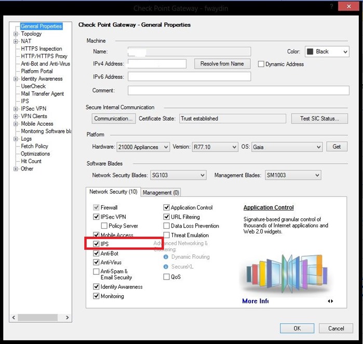Select Hit Count in the tree
363x344 pixels.
tap(31, 161)
